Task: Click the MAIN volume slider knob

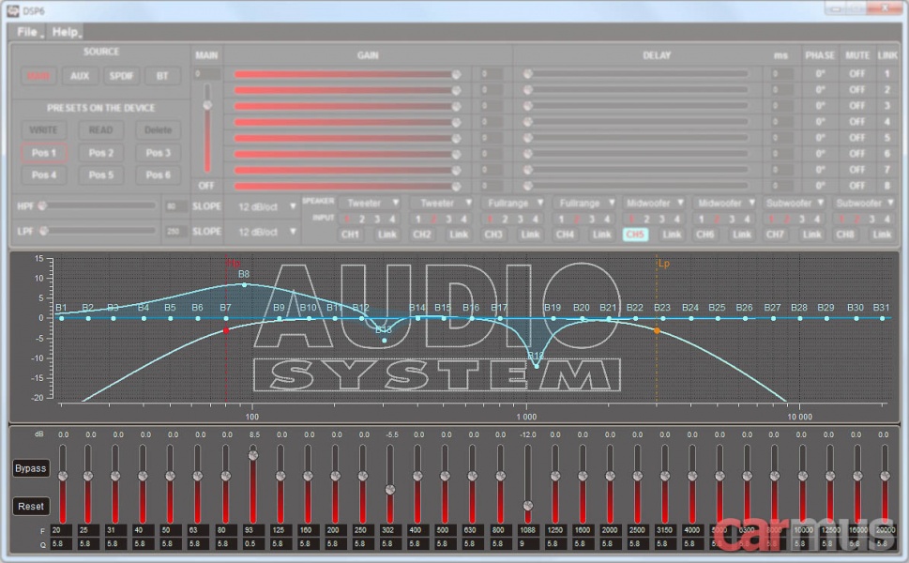Action: 207,105
